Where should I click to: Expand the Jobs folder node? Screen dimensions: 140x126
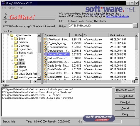click(x=12, y=60)
